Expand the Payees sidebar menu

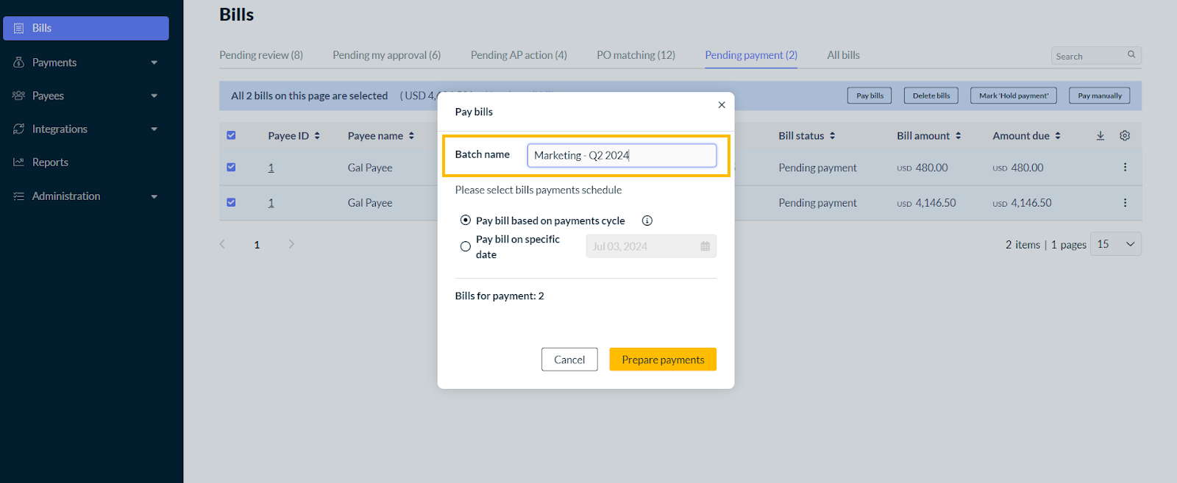coord(154,96)
